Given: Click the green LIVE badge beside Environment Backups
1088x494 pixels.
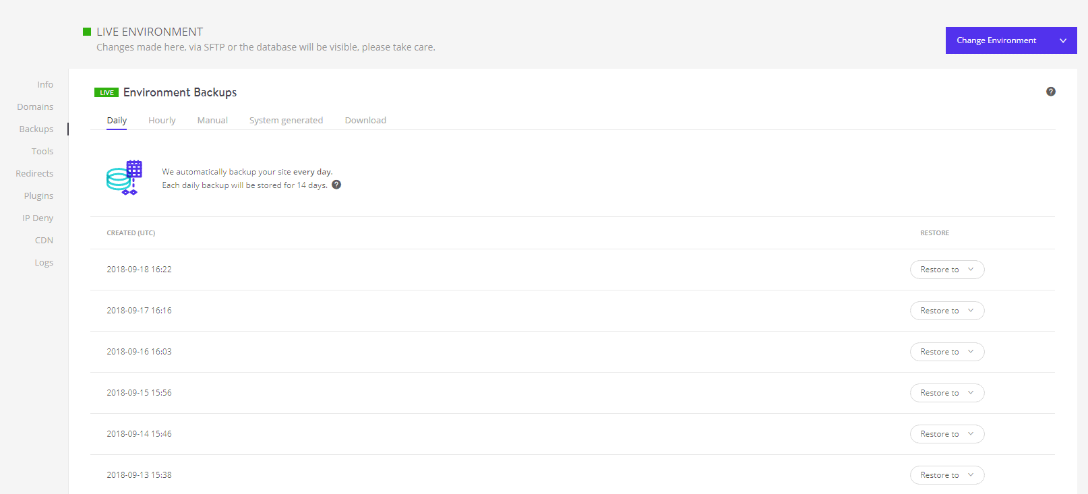Looking at the screenshot, I should pos(107,92).
